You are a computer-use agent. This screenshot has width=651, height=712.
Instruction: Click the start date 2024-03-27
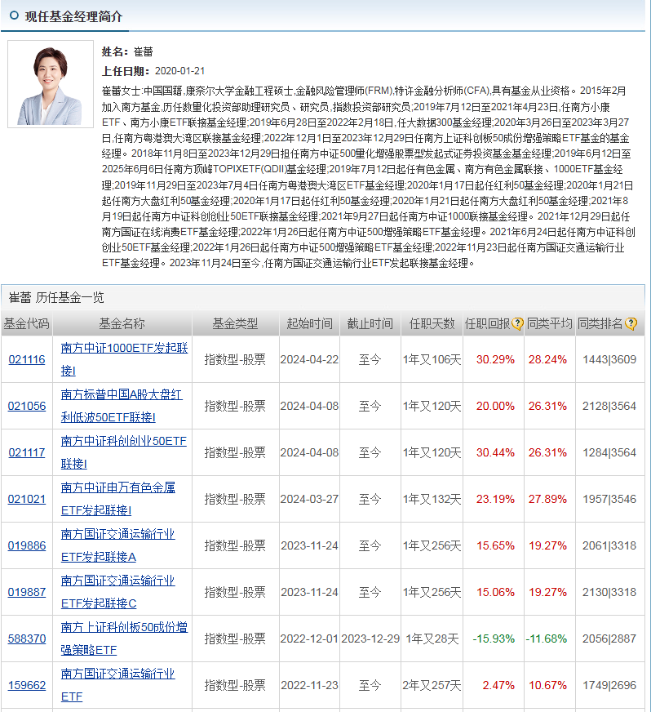309,499
